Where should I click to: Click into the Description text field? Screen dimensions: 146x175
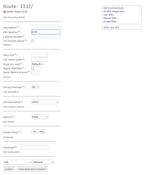tap(46, 27)
